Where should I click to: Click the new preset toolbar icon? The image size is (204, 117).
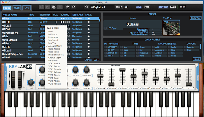tap(41, 7)
